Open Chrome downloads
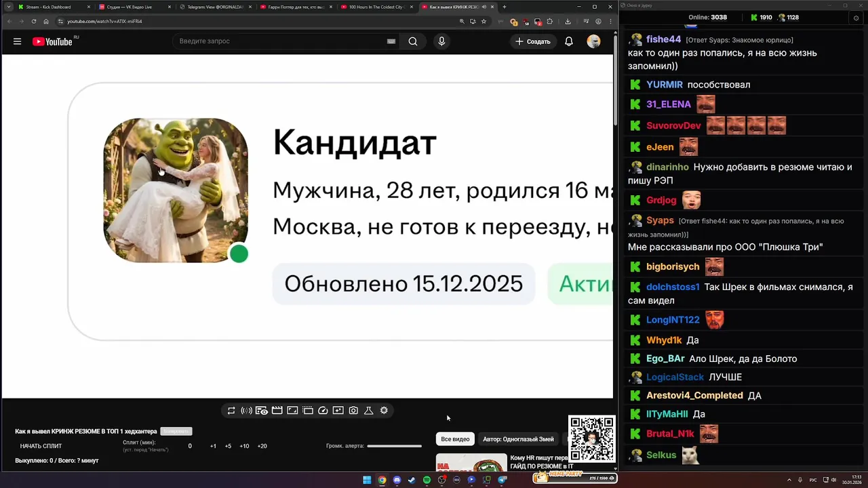The width and height of the screenshot is (868, 488). click(568, 21)
